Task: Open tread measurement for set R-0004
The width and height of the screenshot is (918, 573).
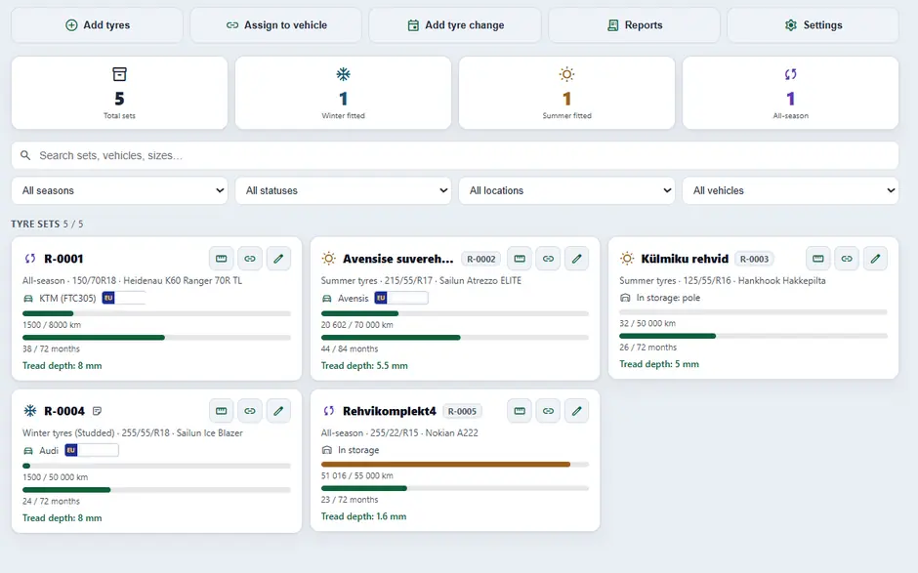Action: pos(222,411)
